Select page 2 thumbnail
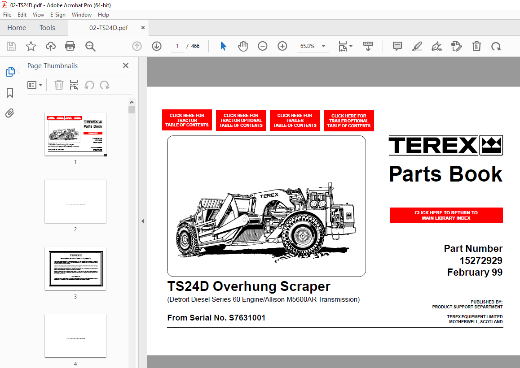 click(x=75, y=201)
